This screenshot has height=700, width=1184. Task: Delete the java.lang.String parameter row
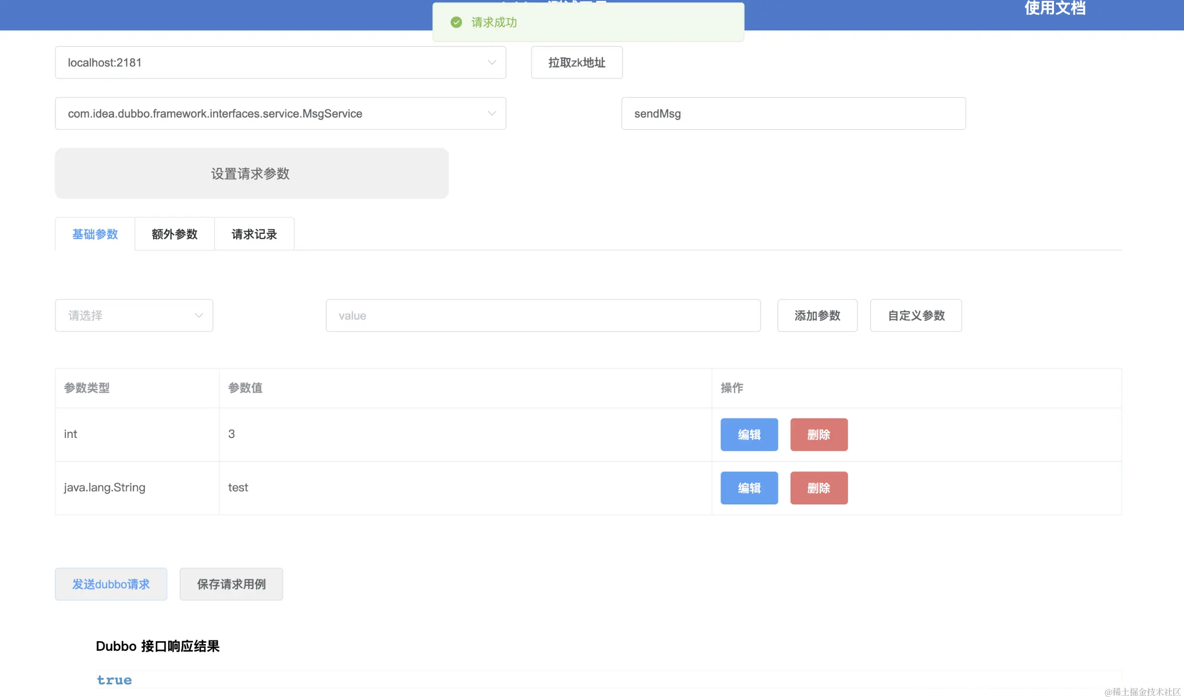click(818, 488)
